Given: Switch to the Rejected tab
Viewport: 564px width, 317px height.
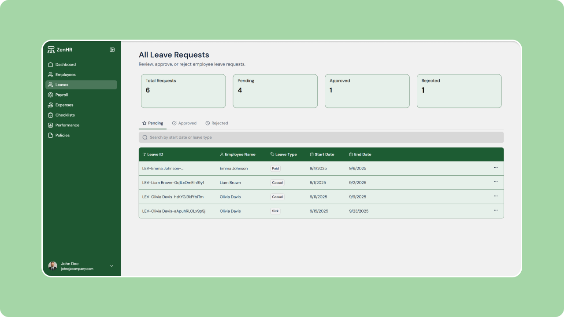Looking at the screenshot, I should point(217,123).
